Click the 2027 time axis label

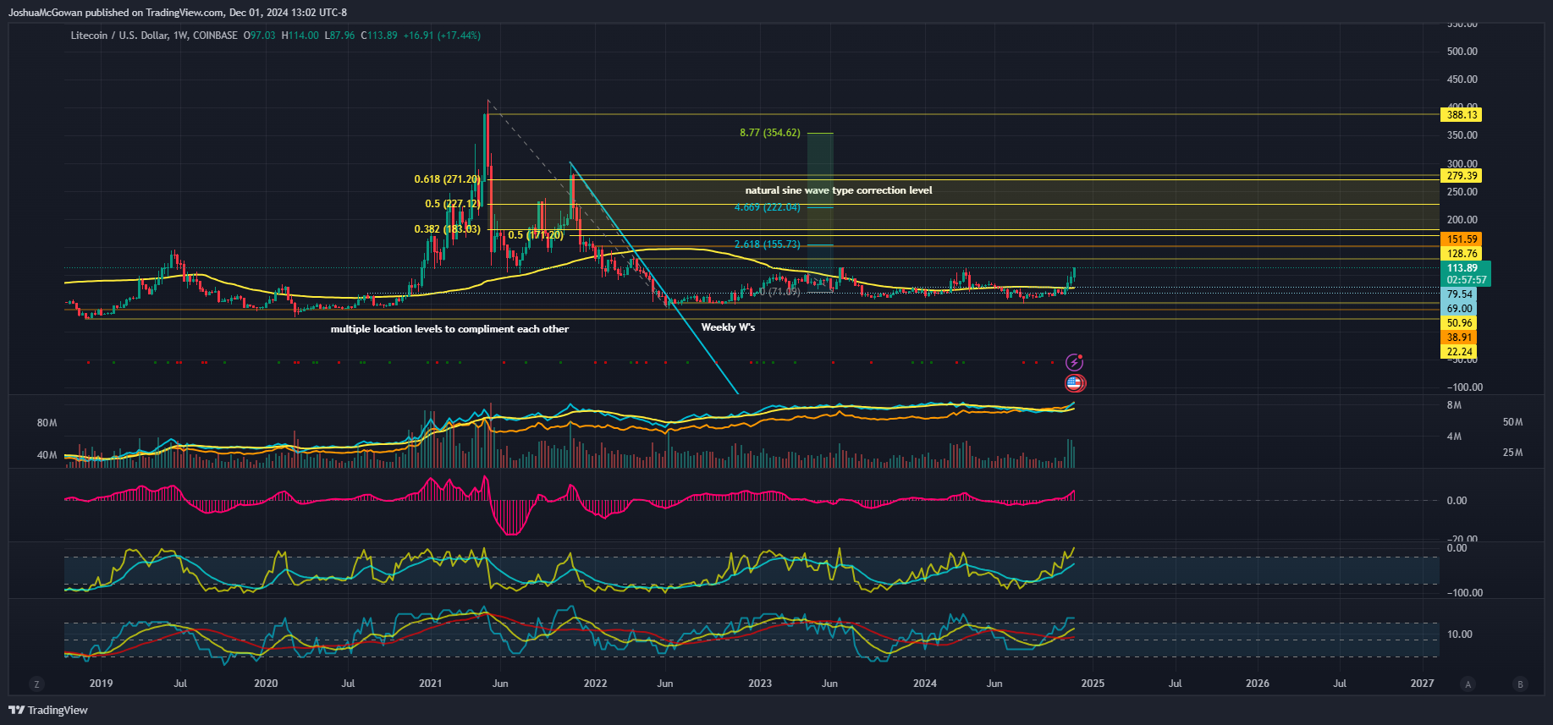(1423, 684)
